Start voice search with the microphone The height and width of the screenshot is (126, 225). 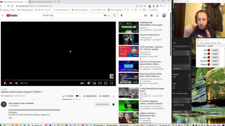pyautogui.click(x=121, y=15)
